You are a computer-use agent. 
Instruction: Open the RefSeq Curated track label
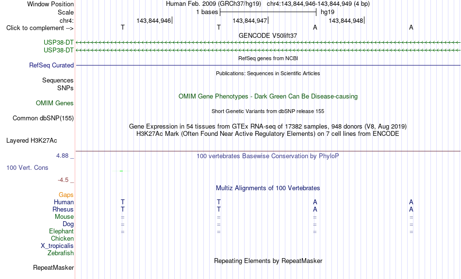click(51, 66)
